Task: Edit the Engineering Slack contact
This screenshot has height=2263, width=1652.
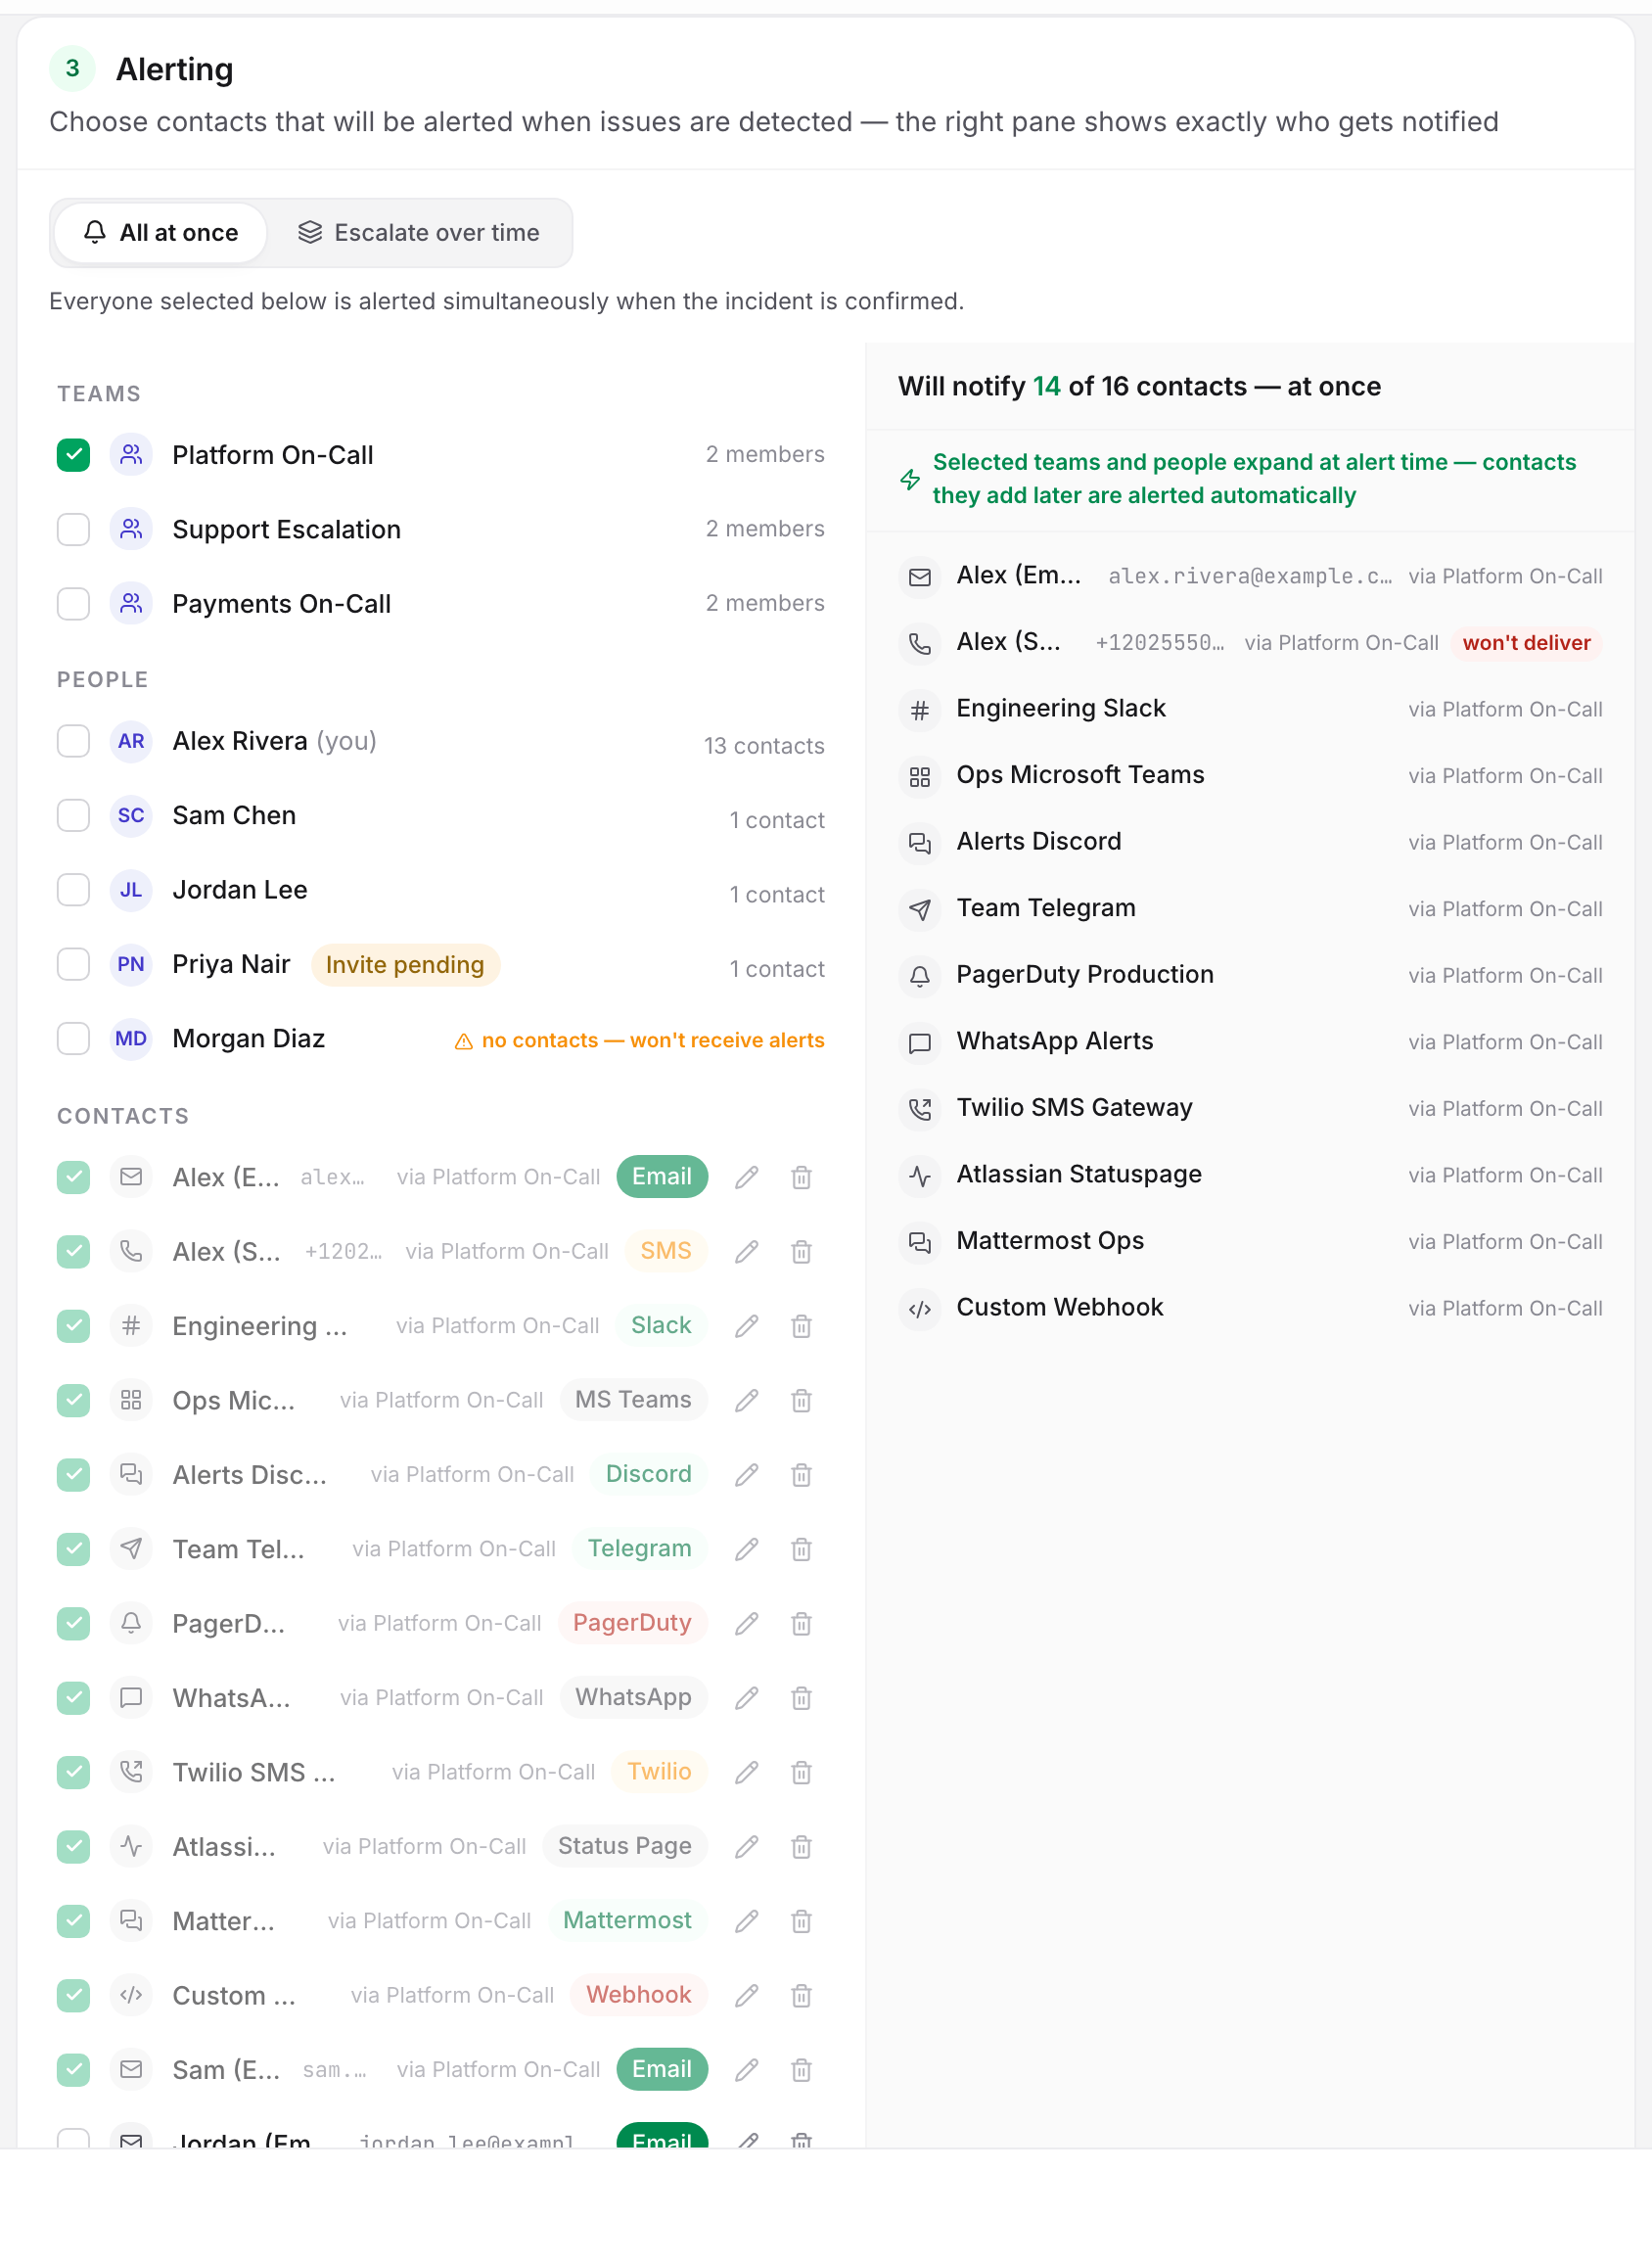Action: click(746, 1326)
